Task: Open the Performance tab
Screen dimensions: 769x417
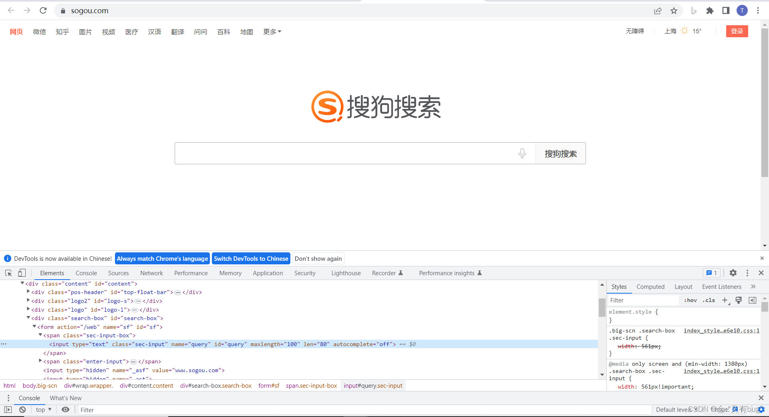Action: pos(191,273)
